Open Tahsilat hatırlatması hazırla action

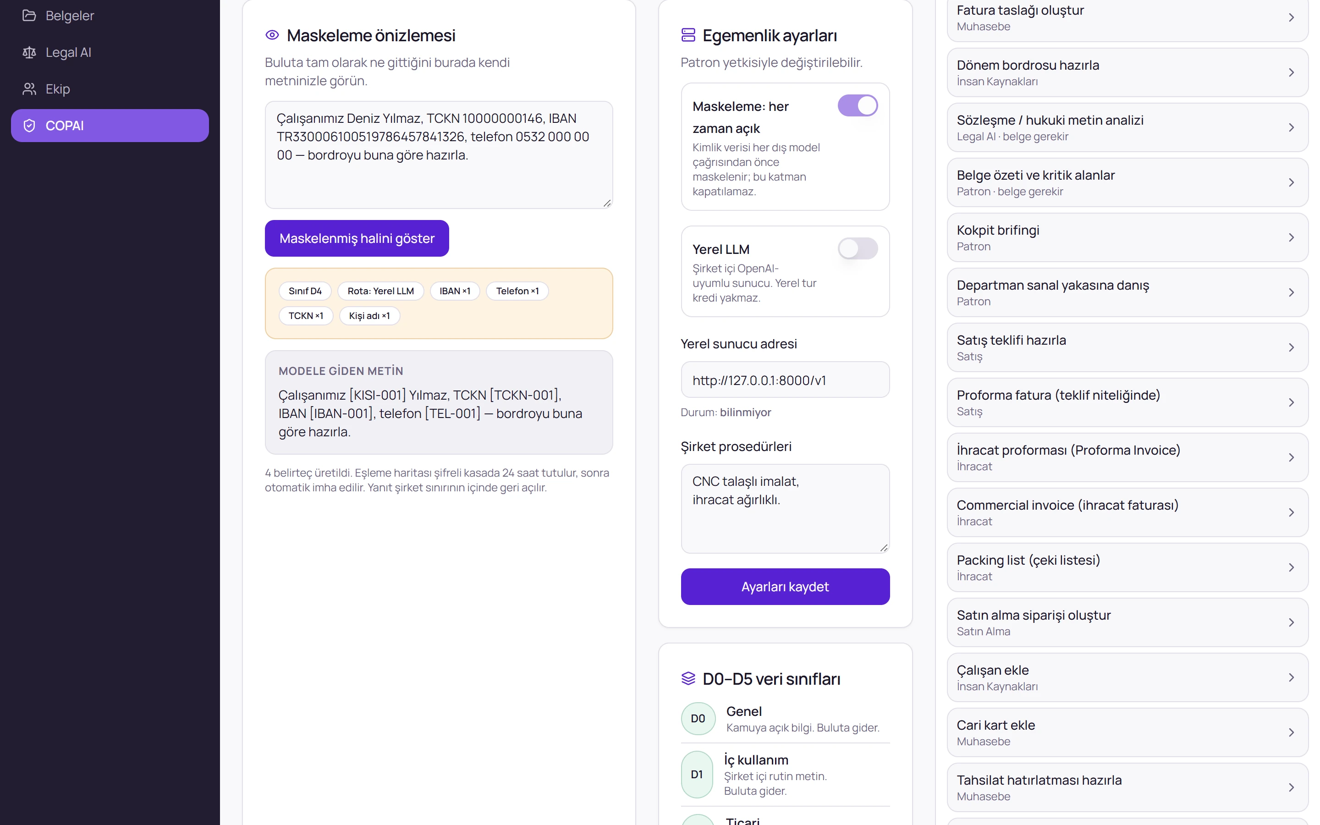[1127, 787]
